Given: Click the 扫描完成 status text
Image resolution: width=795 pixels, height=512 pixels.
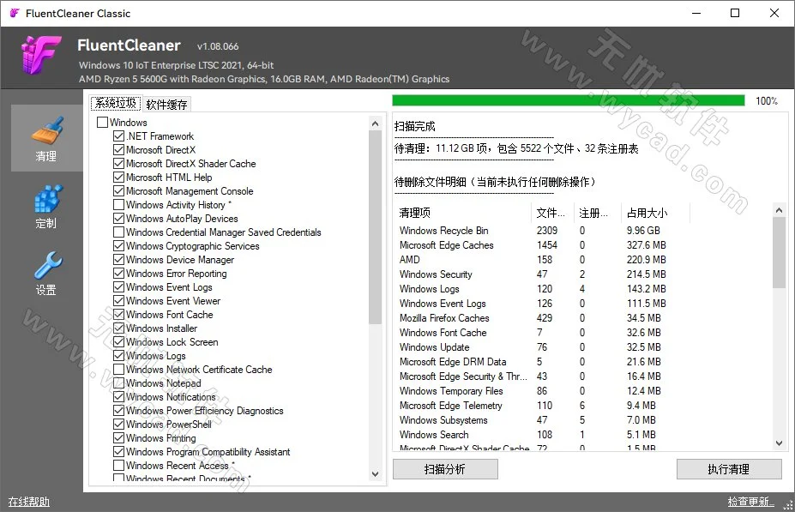Looking at the screenshot, I should 415,126.
